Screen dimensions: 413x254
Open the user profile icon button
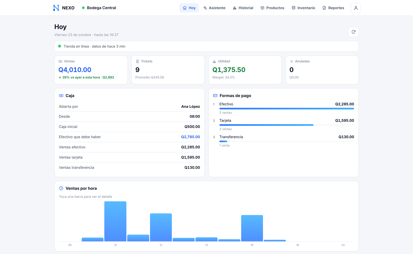(355, 8)
